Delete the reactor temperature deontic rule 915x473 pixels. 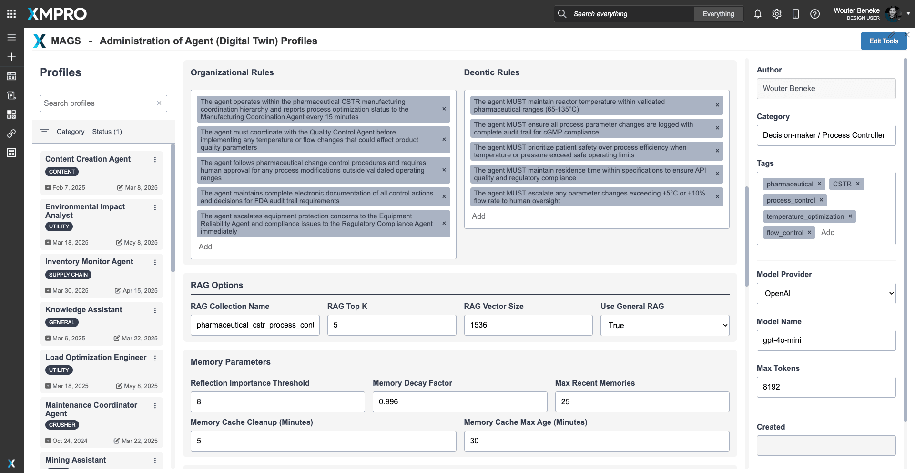click(717, 105)
